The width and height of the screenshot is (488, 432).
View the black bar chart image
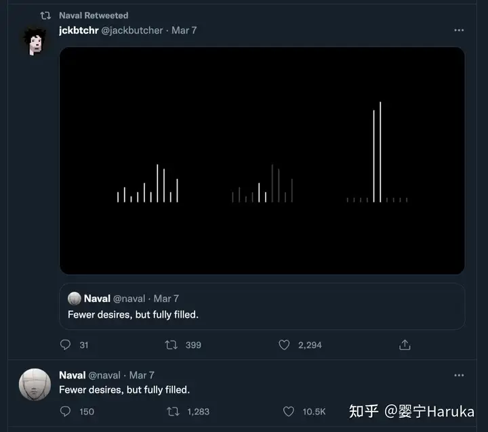click(x=262, y=160)
